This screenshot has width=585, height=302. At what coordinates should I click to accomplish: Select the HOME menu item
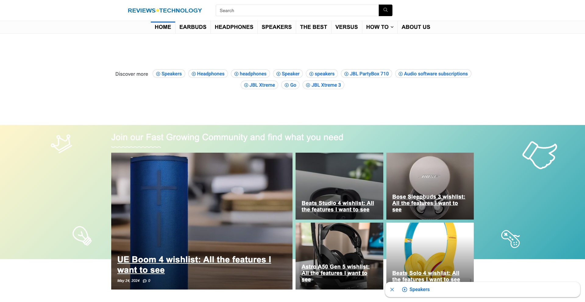163,27
